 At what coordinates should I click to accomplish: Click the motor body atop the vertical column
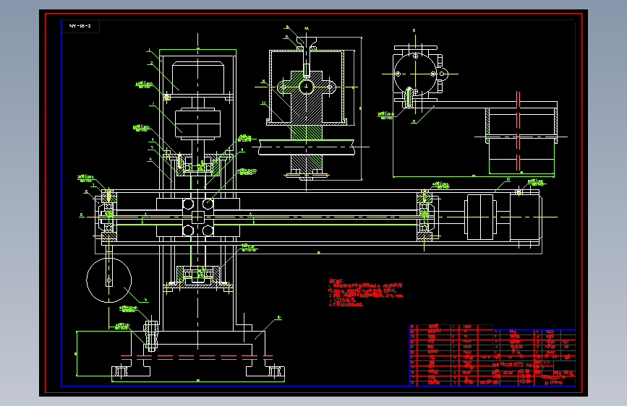pyautogui.click(x=197, y=78)
